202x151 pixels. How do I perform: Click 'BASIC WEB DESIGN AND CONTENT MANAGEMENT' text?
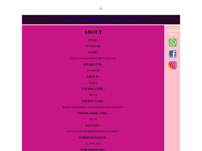pyautogui.click(x=93, y=107)
